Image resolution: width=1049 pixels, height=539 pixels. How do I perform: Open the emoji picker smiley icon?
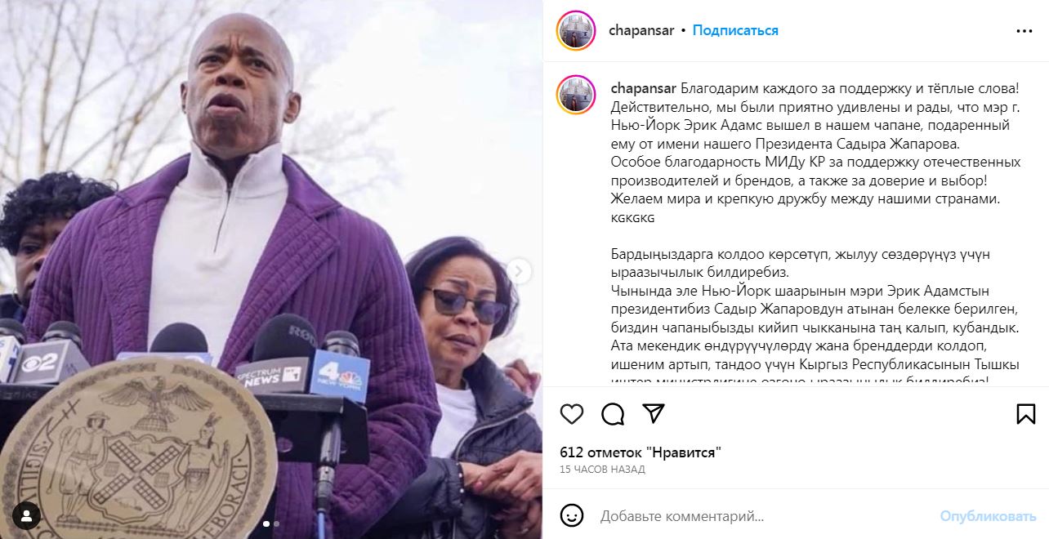(x=572, y=515)
